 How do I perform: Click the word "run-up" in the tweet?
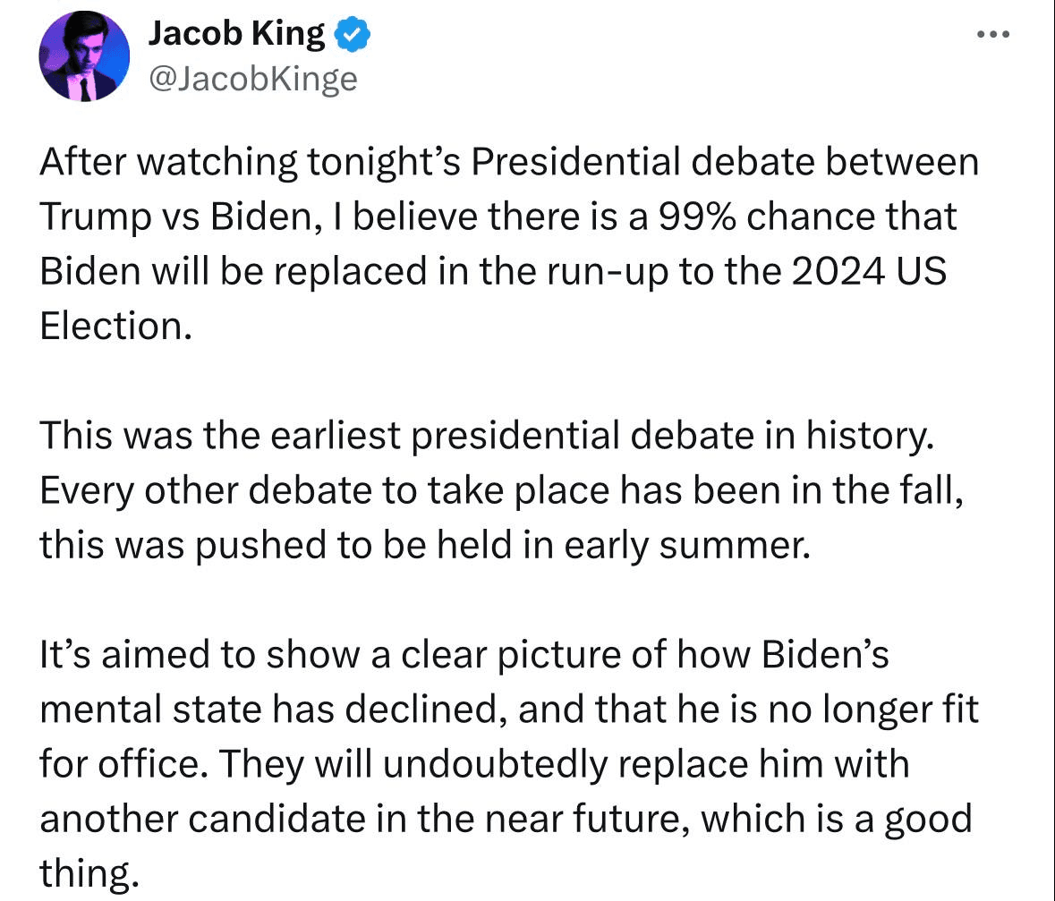click(x=592, y=272)
